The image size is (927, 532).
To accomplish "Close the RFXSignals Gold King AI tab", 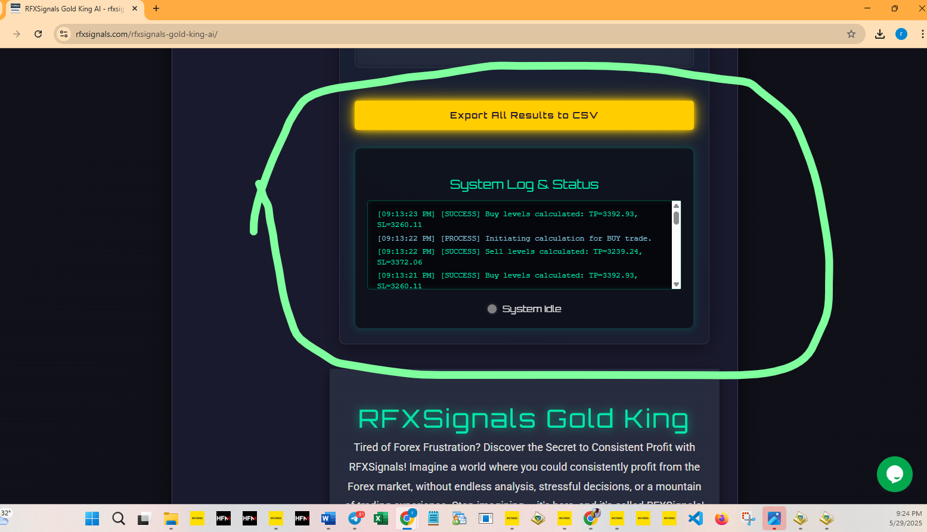I will [135, 8].
